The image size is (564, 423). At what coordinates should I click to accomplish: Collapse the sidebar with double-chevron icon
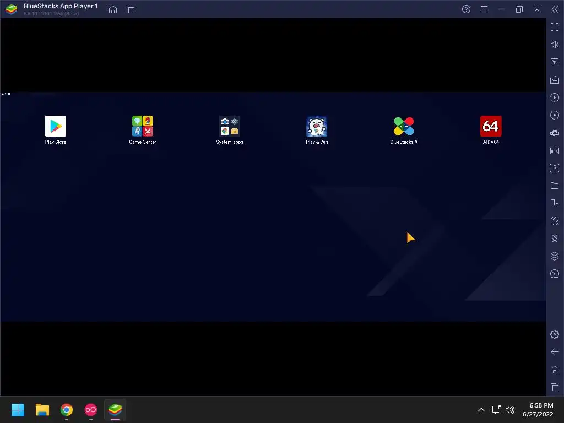pos(555,9)
